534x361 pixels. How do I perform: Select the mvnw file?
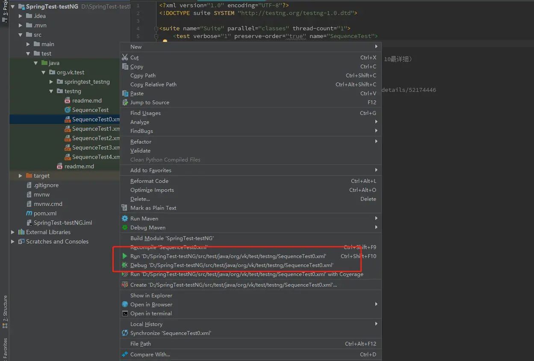click(x=38, y=194)
